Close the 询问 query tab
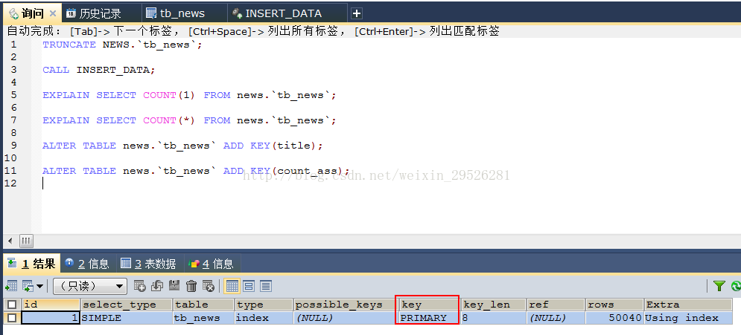The width and height of the screenshot is (741, 335). coord(53,13)
